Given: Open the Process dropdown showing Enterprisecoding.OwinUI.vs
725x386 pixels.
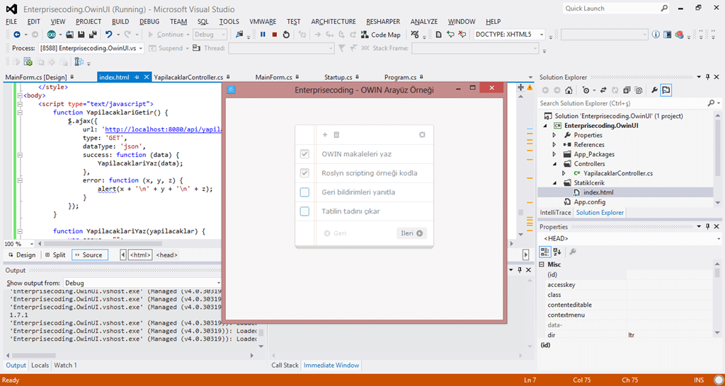Looking at the screenshot, I should pos(91,48).
